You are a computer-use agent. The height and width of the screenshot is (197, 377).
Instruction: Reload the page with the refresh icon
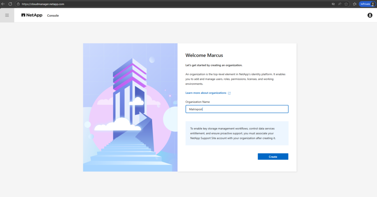coord(10,4)
